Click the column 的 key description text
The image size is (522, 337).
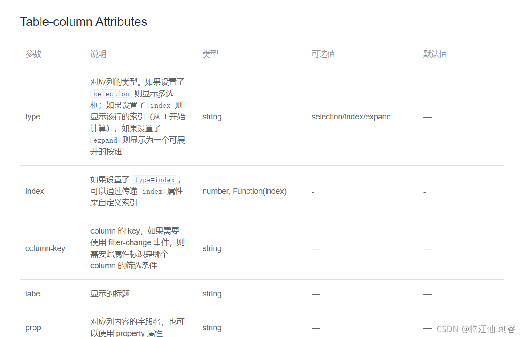coord(137,248)
